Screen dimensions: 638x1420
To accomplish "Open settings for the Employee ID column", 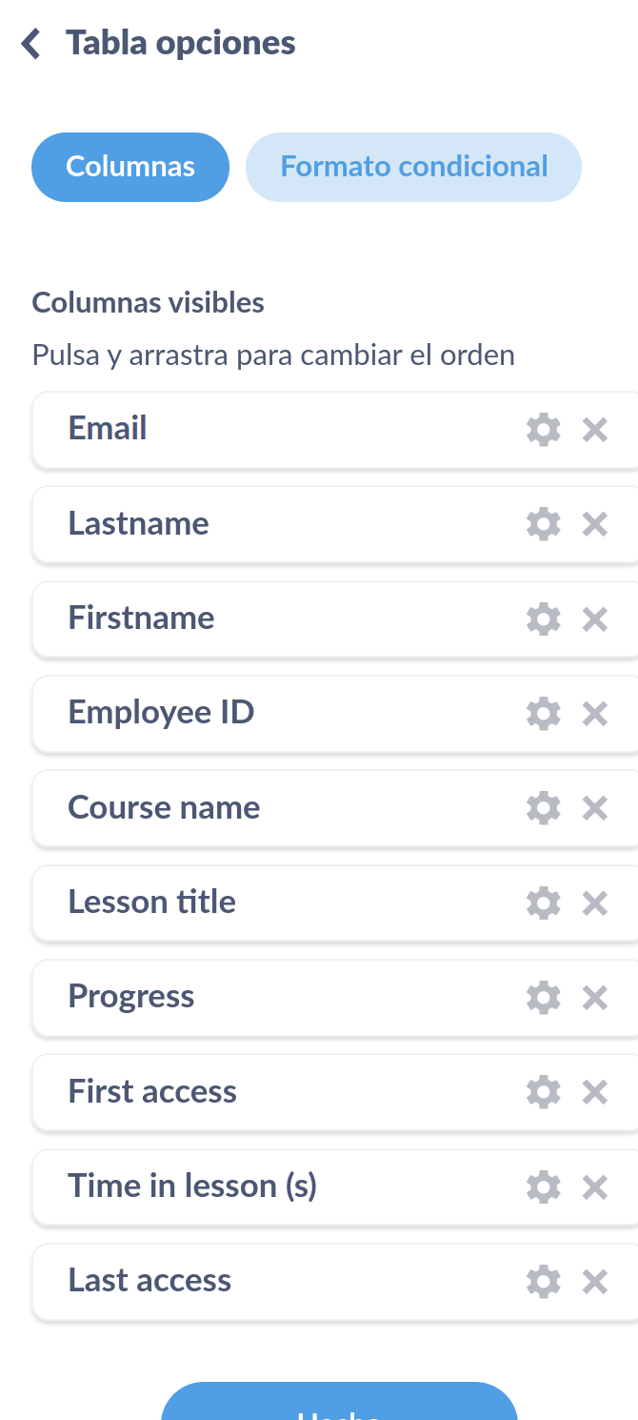I will [543, 713].
